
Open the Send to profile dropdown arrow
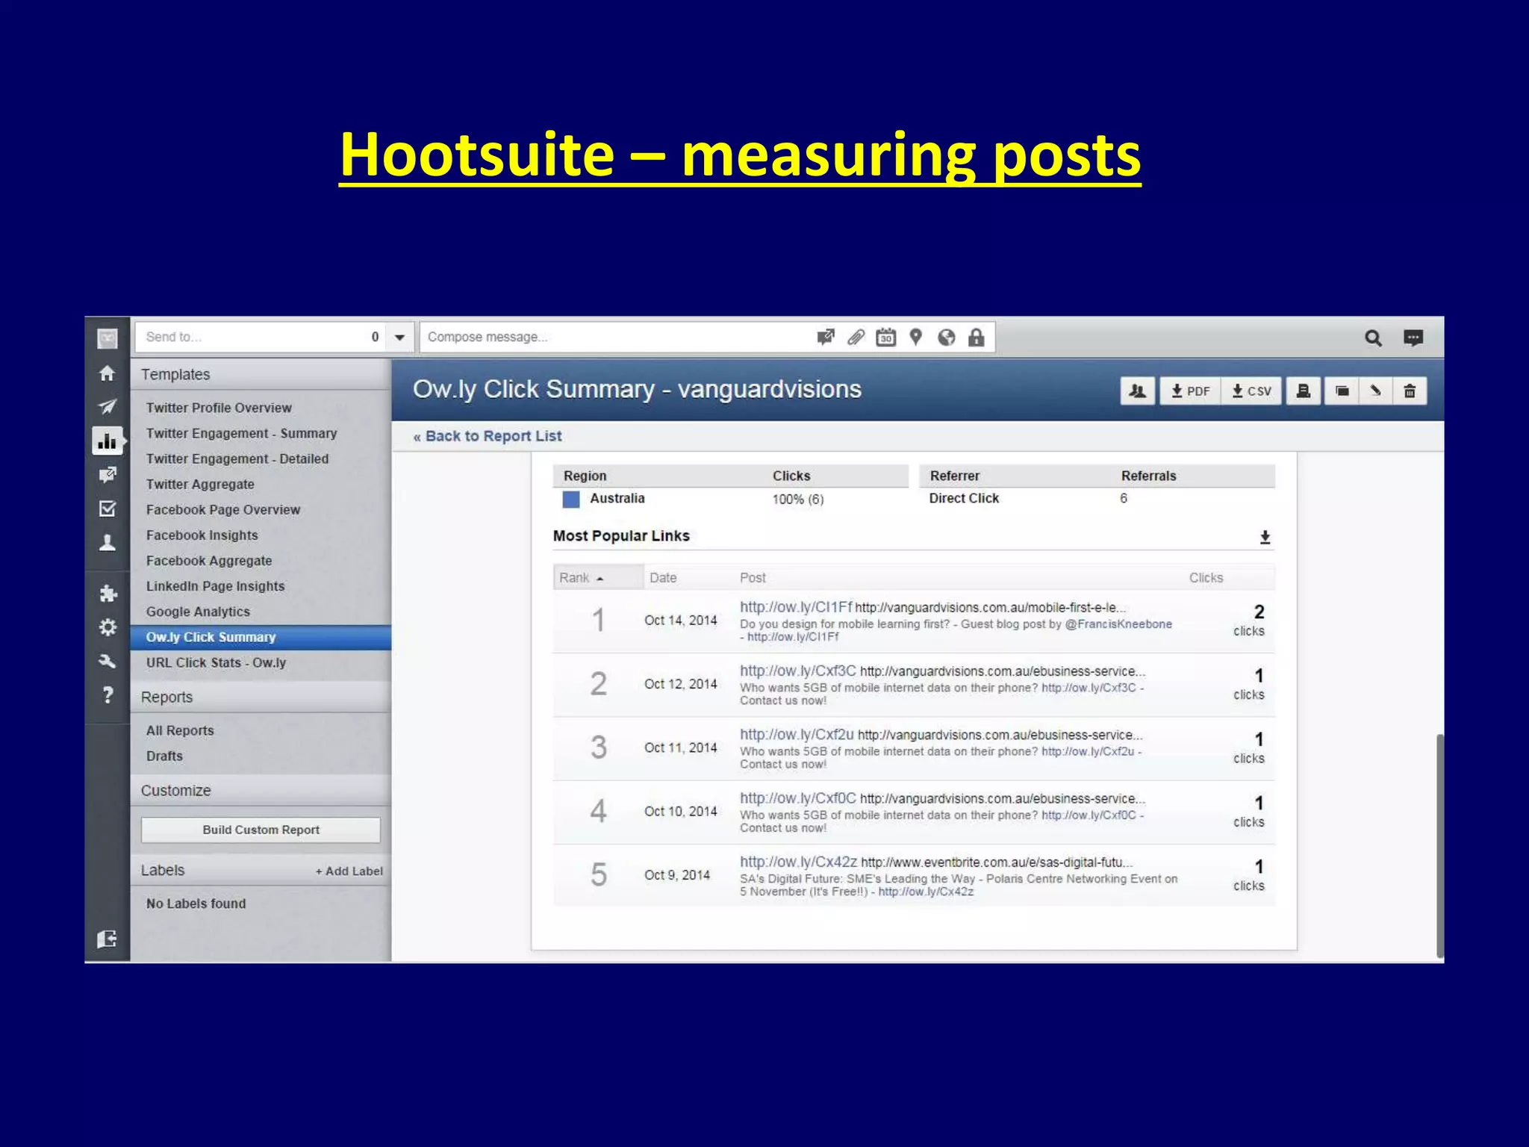point(400,338)
